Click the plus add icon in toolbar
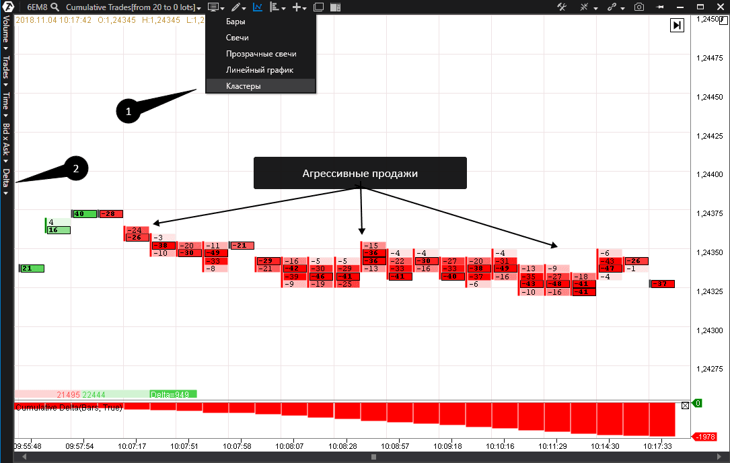730x463 pixels. 296,7
